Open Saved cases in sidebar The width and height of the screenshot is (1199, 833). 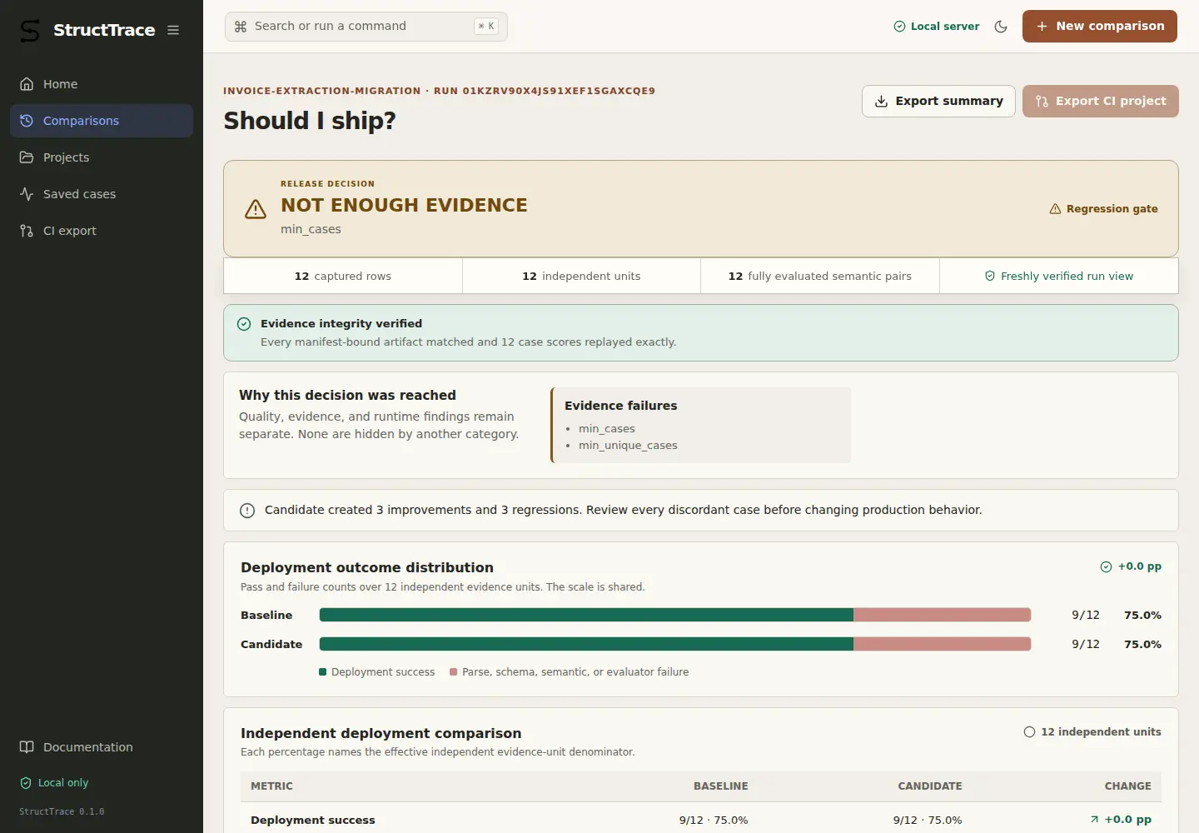coord(102,194)
